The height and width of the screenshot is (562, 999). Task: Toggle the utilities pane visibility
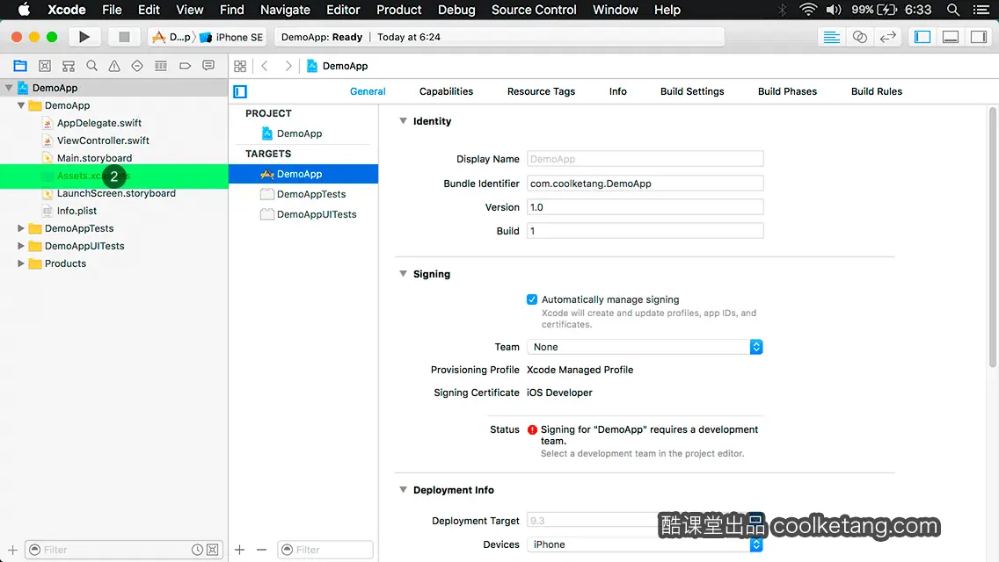pos(979,37)
